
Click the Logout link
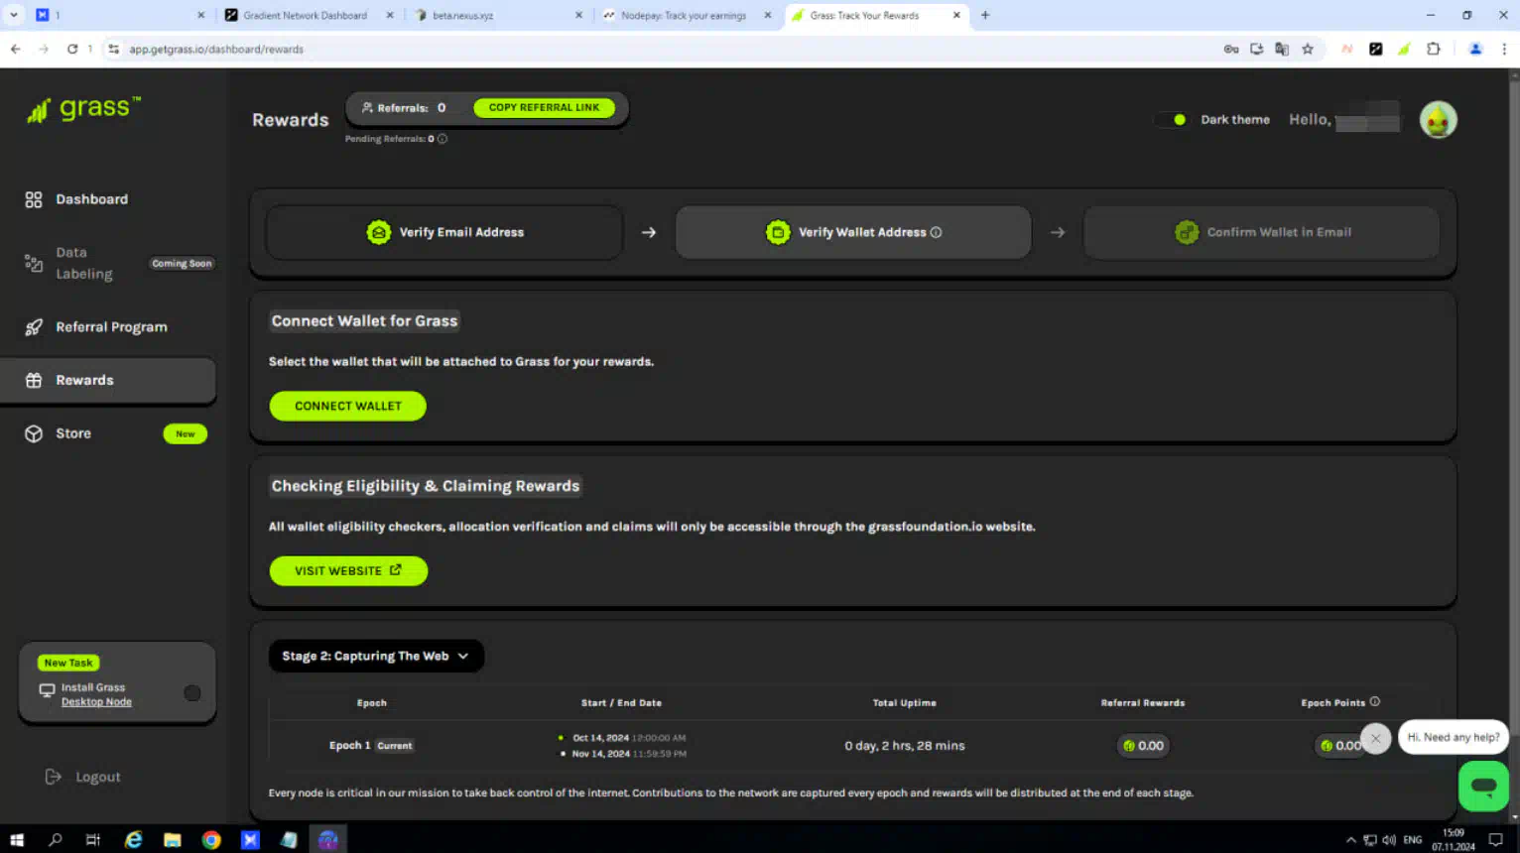[83, 777]
